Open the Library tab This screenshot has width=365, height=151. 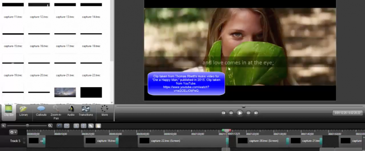pos(24,111)
